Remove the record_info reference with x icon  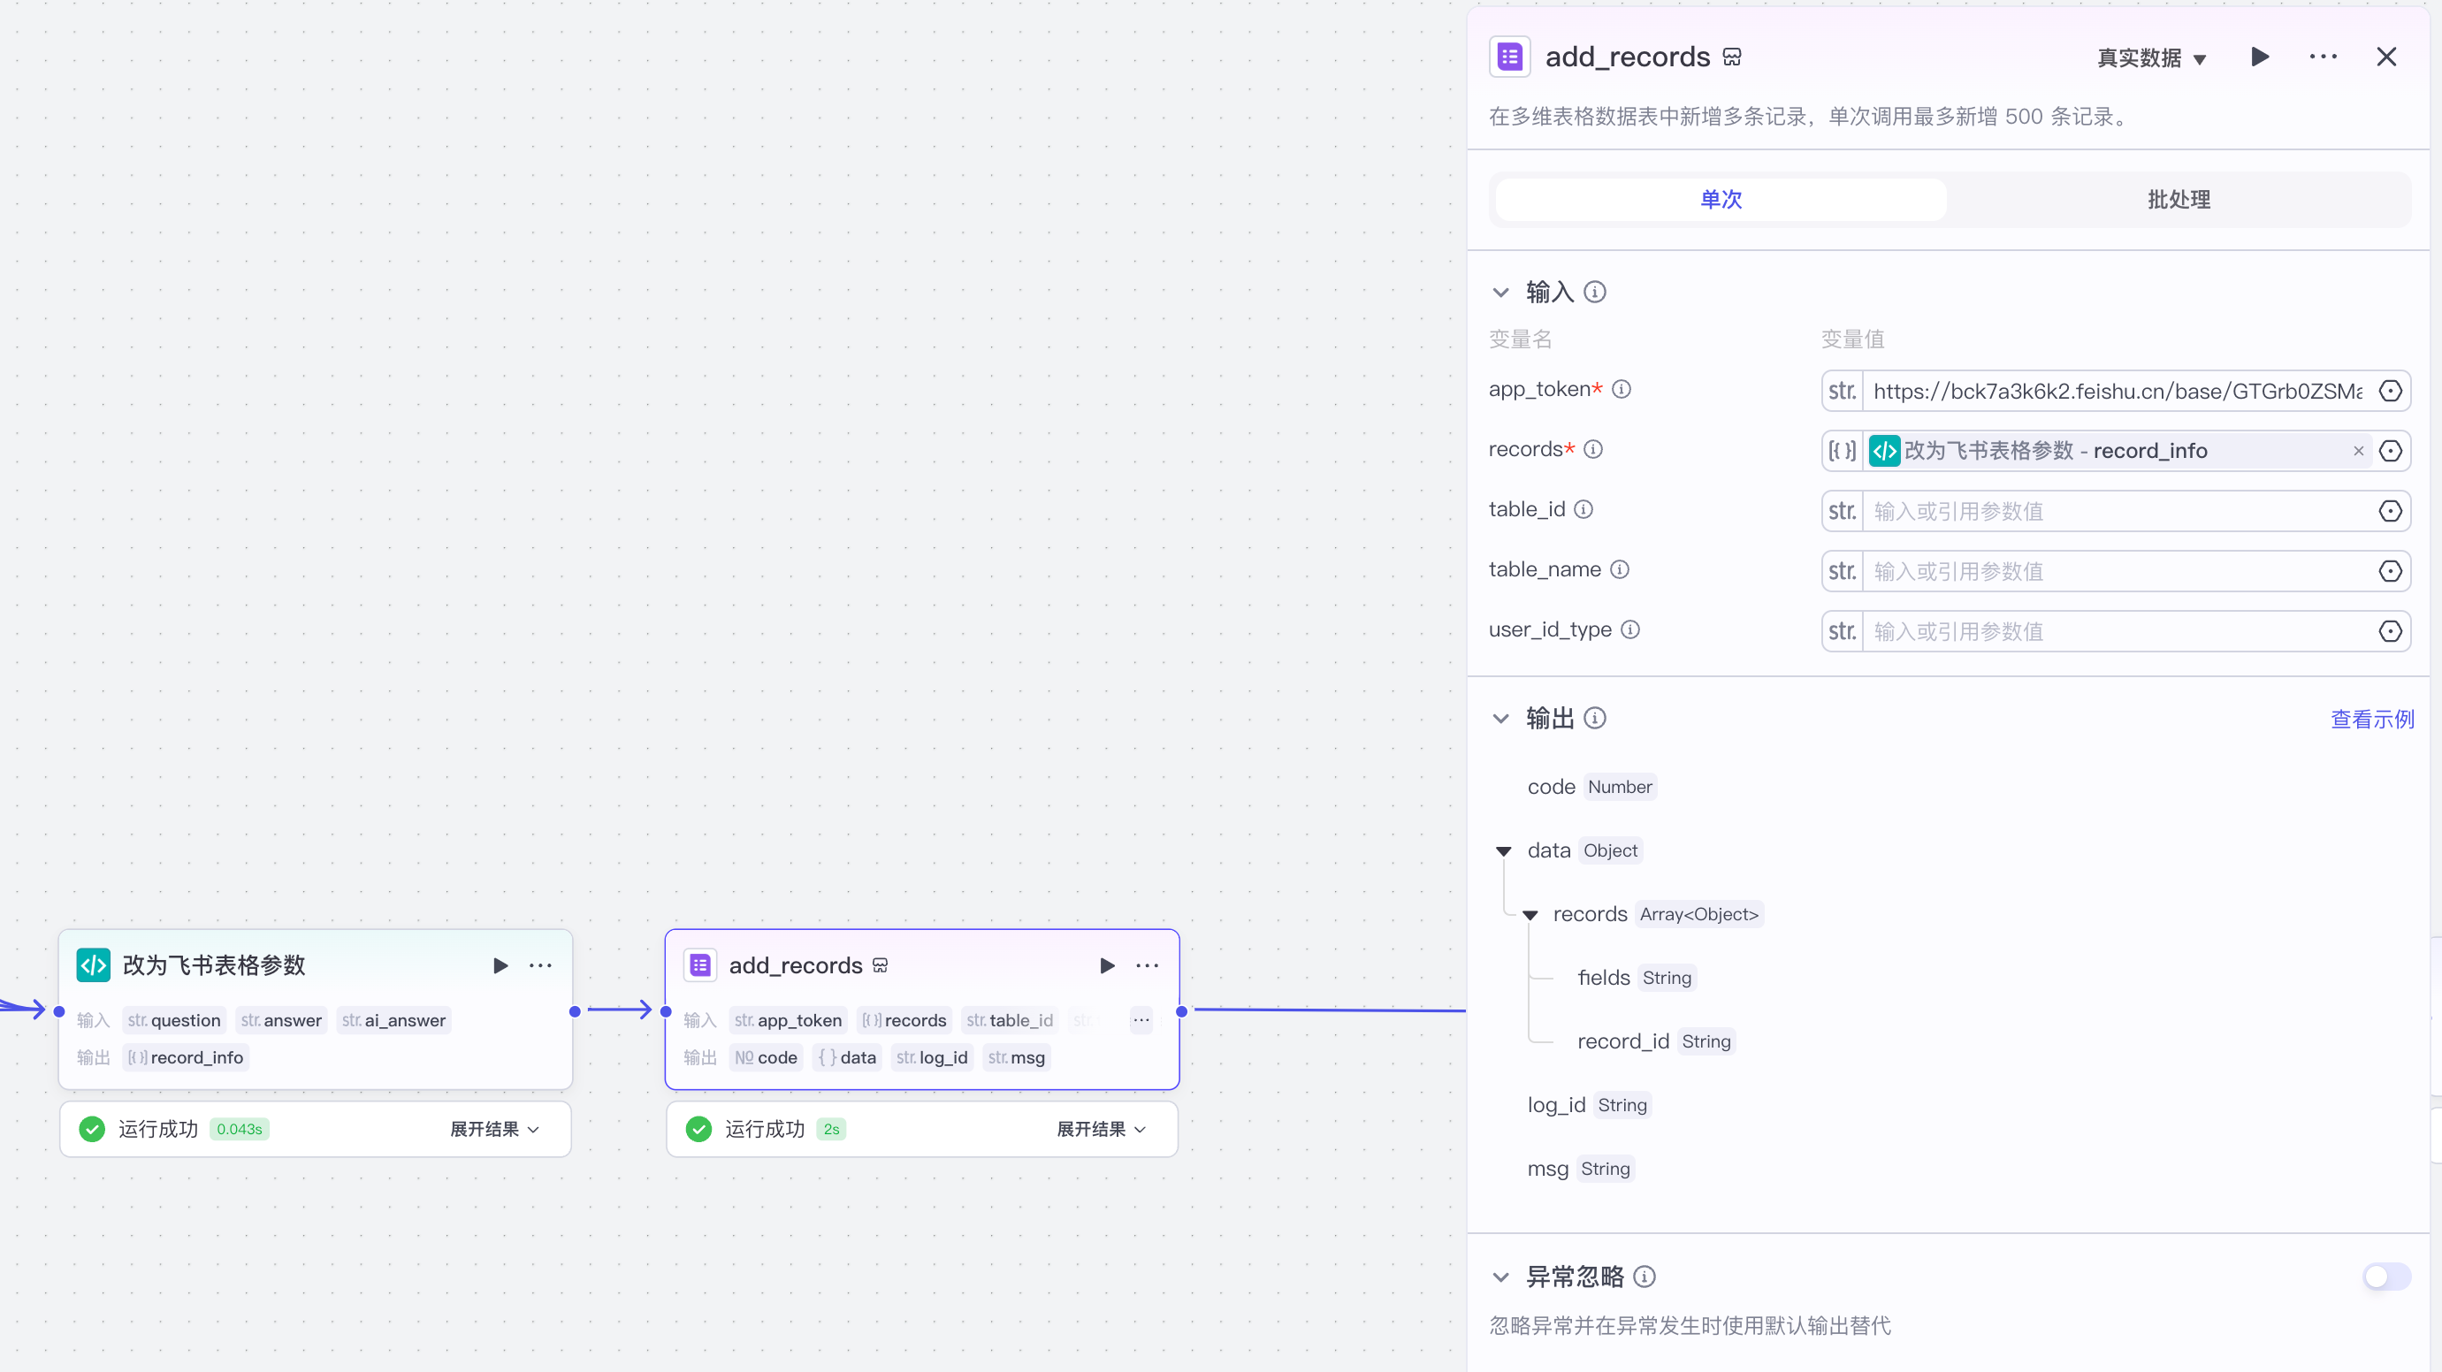pos(2359,452)
